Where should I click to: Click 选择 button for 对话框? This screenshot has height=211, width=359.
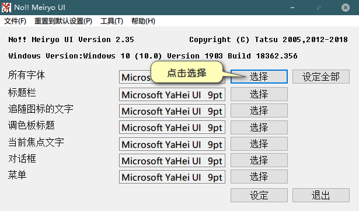click(259, 160)
